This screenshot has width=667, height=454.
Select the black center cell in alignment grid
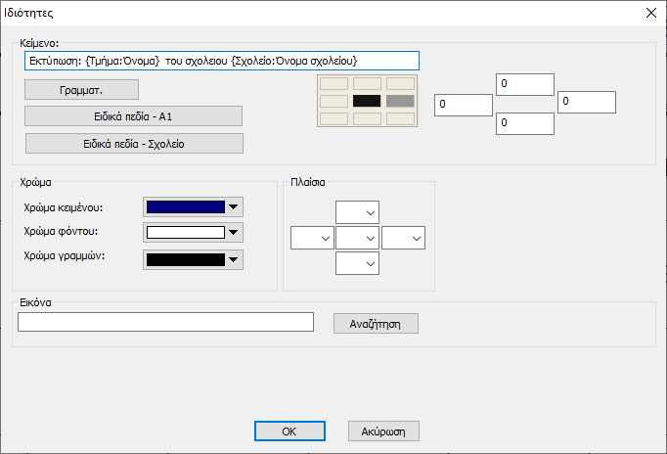pyautogui.click(x=367, y=101)
